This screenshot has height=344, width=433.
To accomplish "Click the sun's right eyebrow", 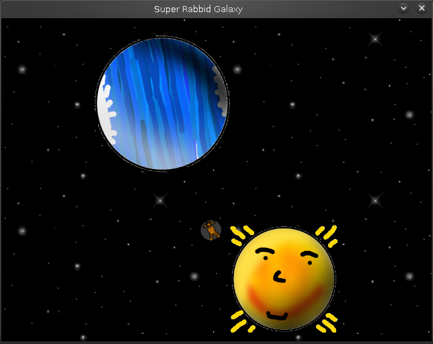I will (309, 254).
